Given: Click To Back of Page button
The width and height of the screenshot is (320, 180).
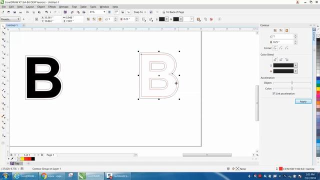Looking at the screenshot, I should pos(173,12).
